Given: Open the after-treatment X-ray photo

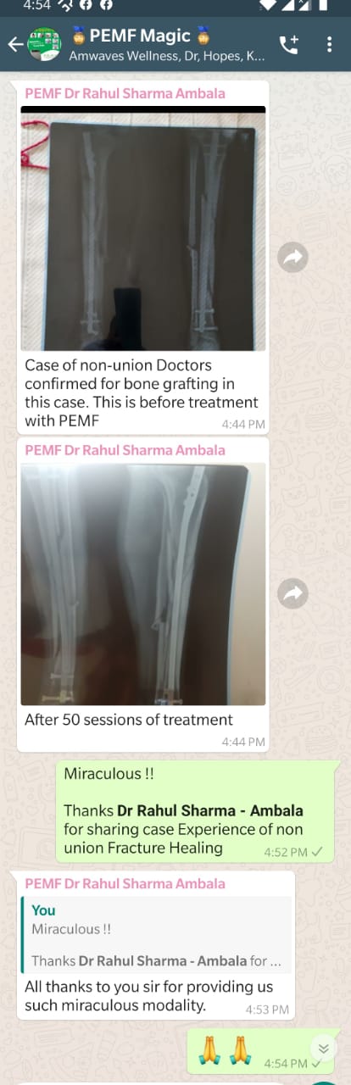Looking at the screenshot, I should click(143, 584).
